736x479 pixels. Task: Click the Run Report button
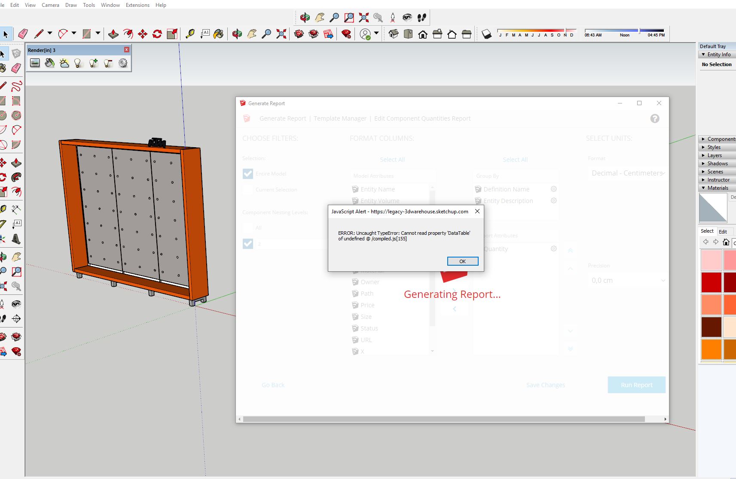coord(636,385)
